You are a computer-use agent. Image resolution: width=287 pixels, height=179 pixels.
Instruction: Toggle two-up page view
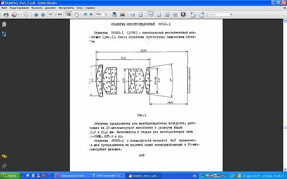(167, 15)
